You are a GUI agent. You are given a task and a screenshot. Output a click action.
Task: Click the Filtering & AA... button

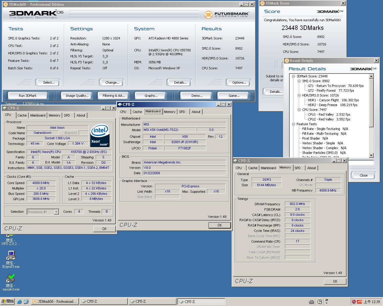(x=114, y=96)
